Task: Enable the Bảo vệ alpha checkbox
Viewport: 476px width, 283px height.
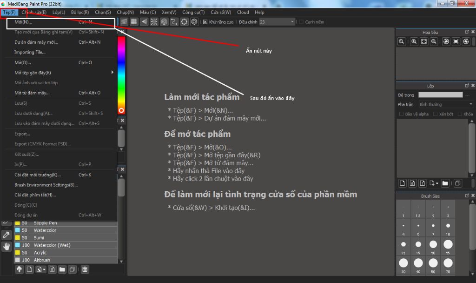Action: 401,114
